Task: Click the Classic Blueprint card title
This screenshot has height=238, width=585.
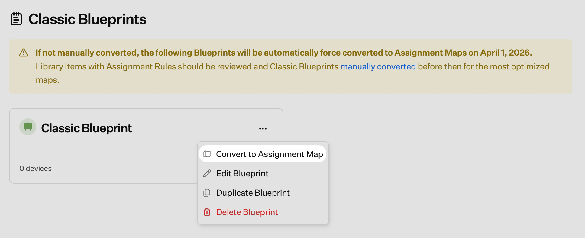Action: (86, 128)
